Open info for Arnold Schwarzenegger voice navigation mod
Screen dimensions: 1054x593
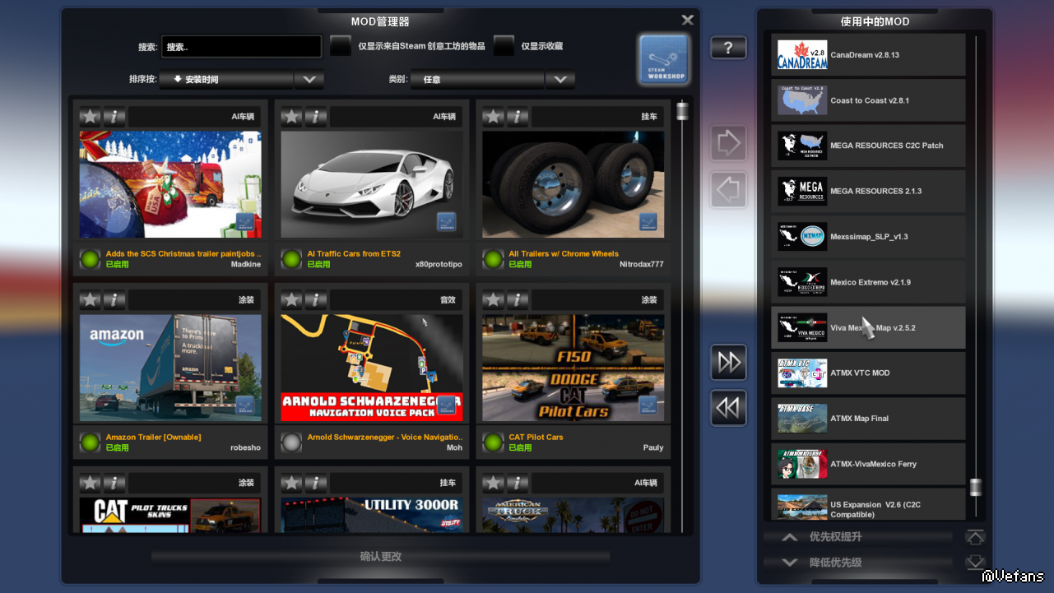(316, 300)
